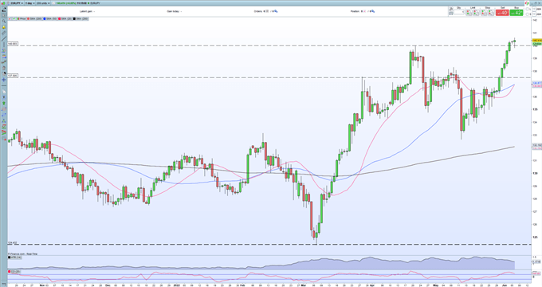This screenshot has width=542, height=287.
Task: Click the green checkmark in indicator legend
Action: pos(14,18)
